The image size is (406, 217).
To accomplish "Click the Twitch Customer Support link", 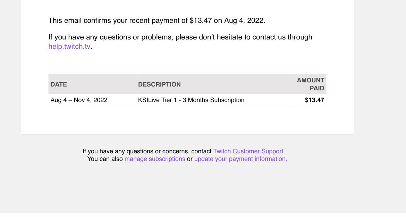I will click(249, 151).
